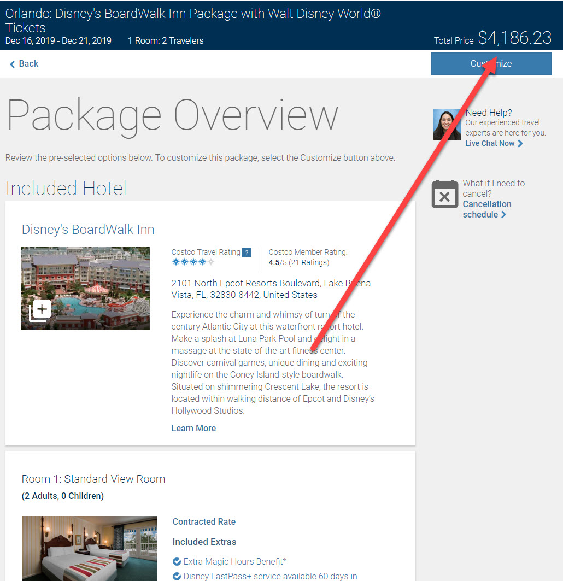Click the Included Hotel heading
The width and height of the screenshot is (563, 581).
66,188
